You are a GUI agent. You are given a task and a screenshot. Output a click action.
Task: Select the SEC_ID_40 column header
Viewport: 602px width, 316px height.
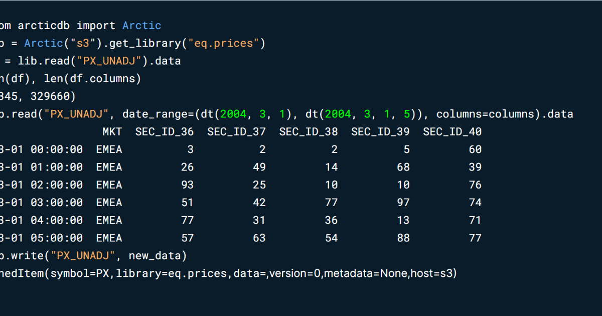(452, 131)
